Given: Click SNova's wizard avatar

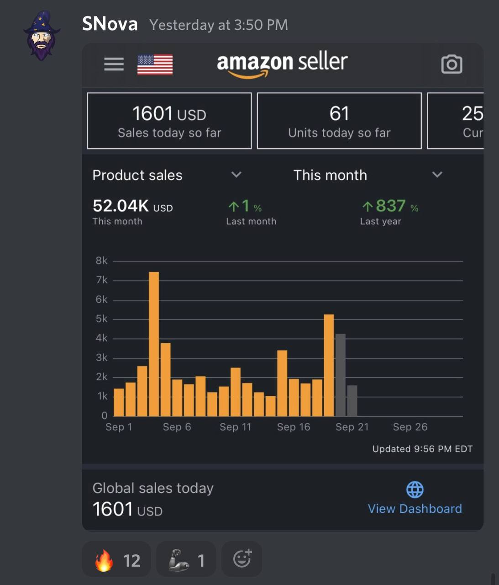Looking at the screenshot, I should click(42, 36).
